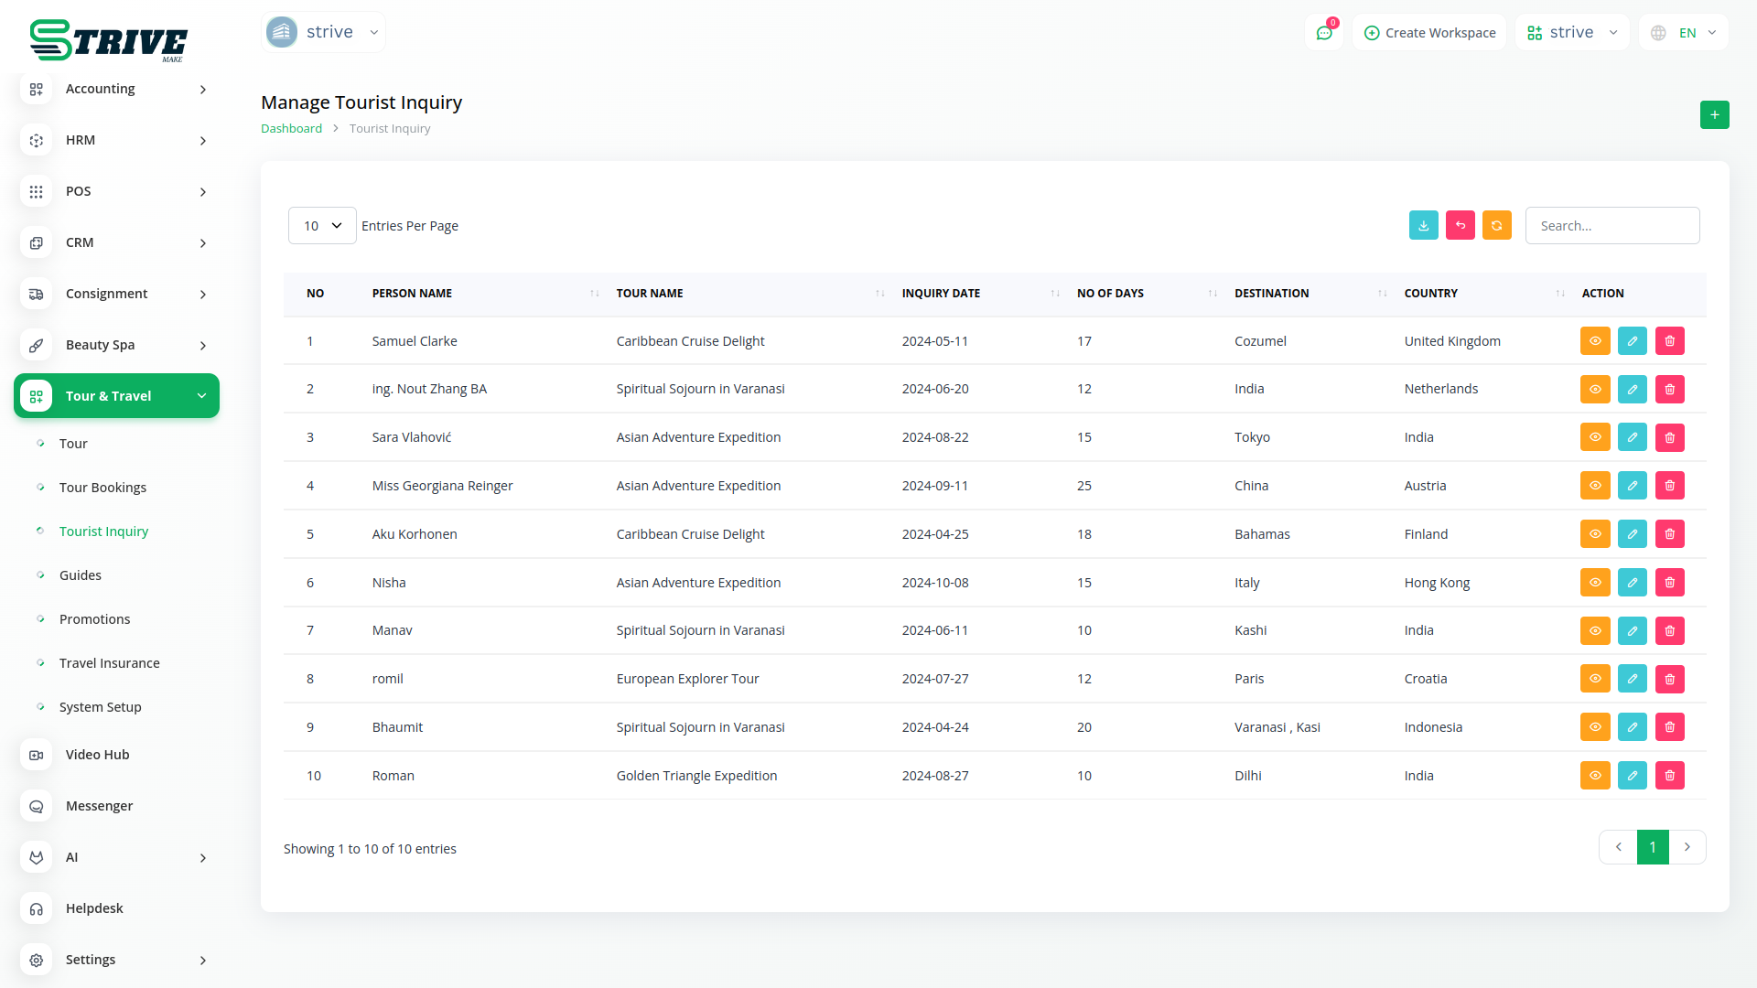Open the chat messages notification icon
Image resolution: width=1757 pixels, height=988 pixels.
[x=1323, y=33]
